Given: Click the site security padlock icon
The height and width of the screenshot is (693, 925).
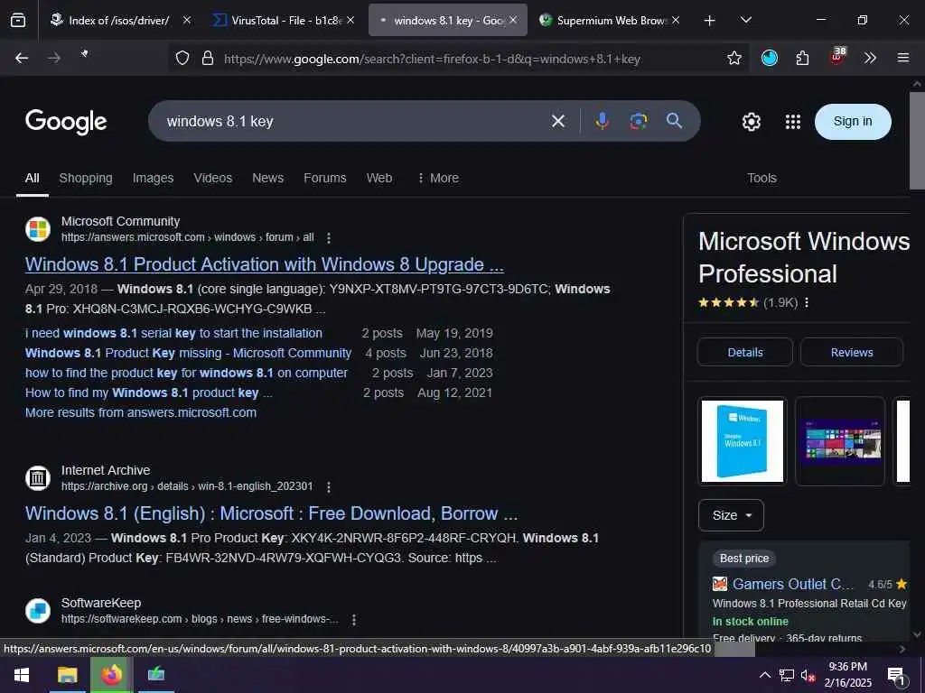Looking at the screenshot, I should (x=208, y=58).
